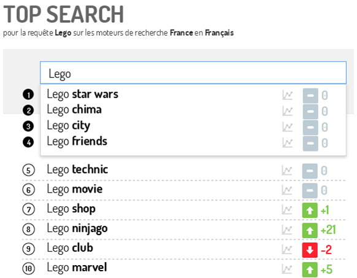Viewport: 357px width, 278px height.
Task: Open trend chart icon for Lego friends
Action: (287, 143)
